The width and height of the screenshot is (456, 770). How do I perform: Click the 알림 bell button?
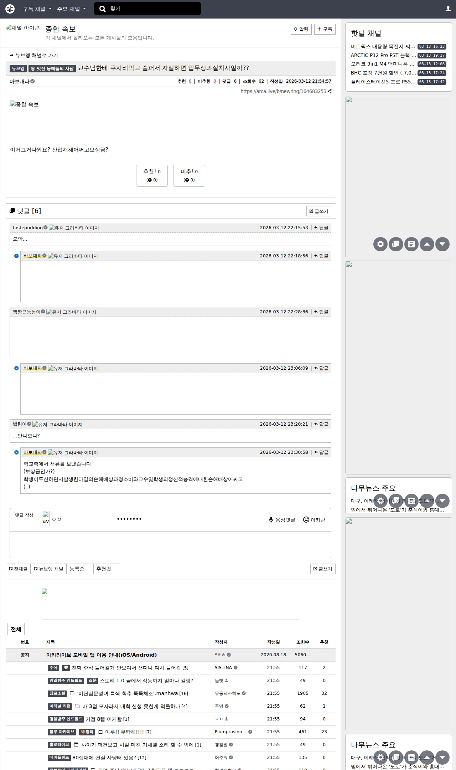tap(301, 29)
